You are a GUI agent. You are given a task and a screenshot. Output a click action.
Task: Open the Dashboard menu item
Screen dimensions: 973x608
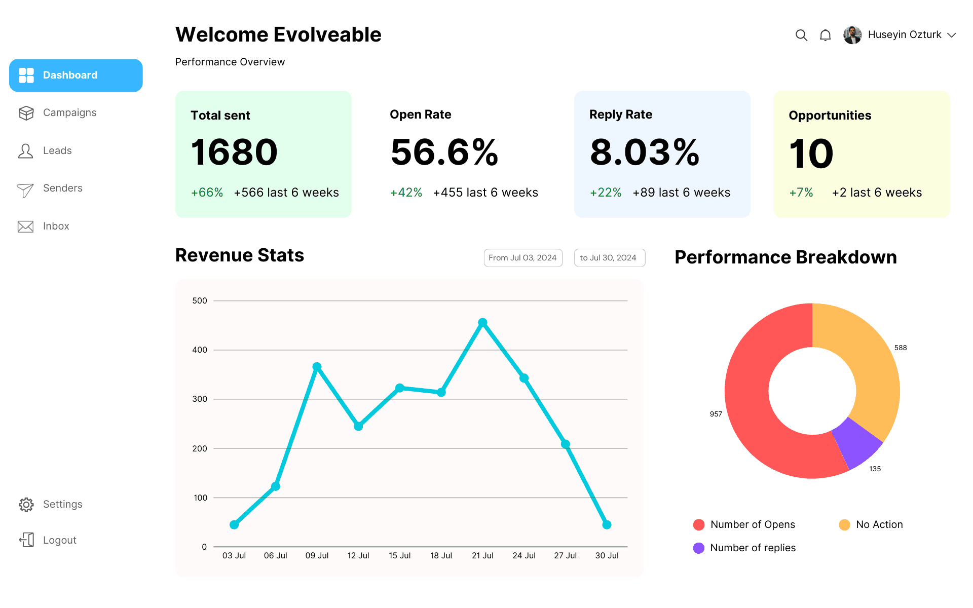(76, 75)
